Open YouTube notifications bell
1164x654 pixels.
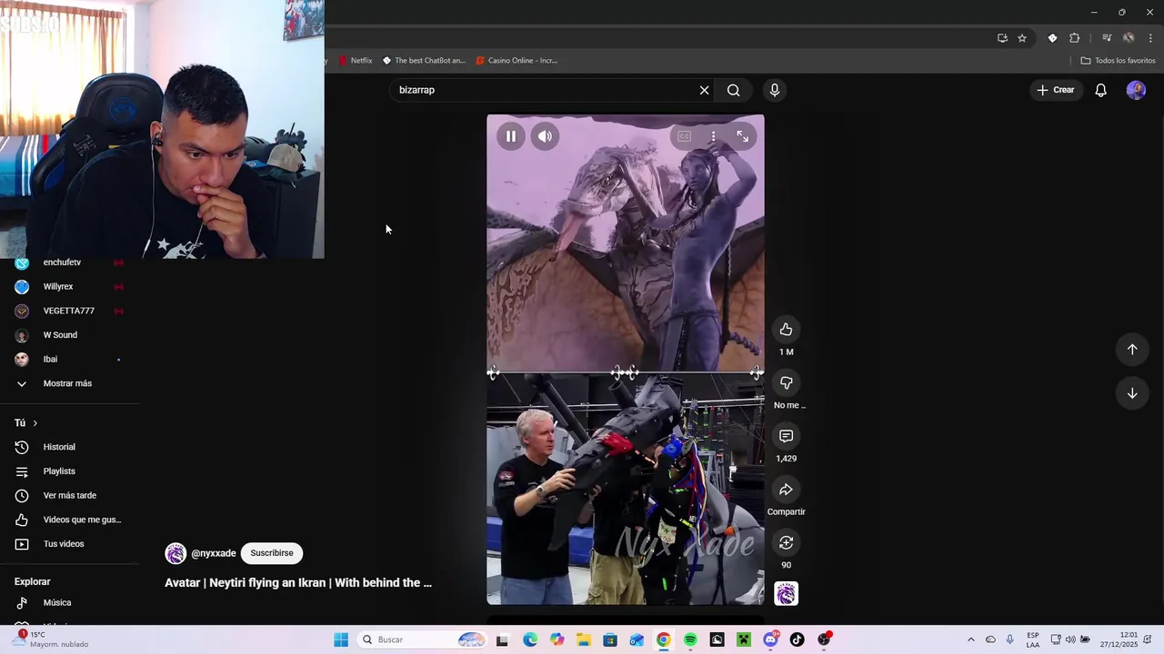pyautogui.click(x=1100, y=90)
